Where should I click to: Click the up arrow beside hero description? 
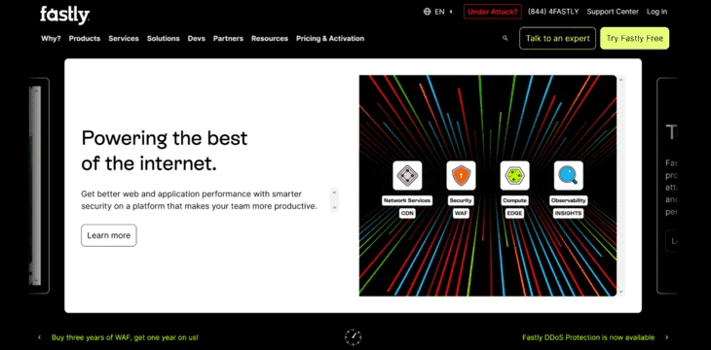[x=335, y=192]
